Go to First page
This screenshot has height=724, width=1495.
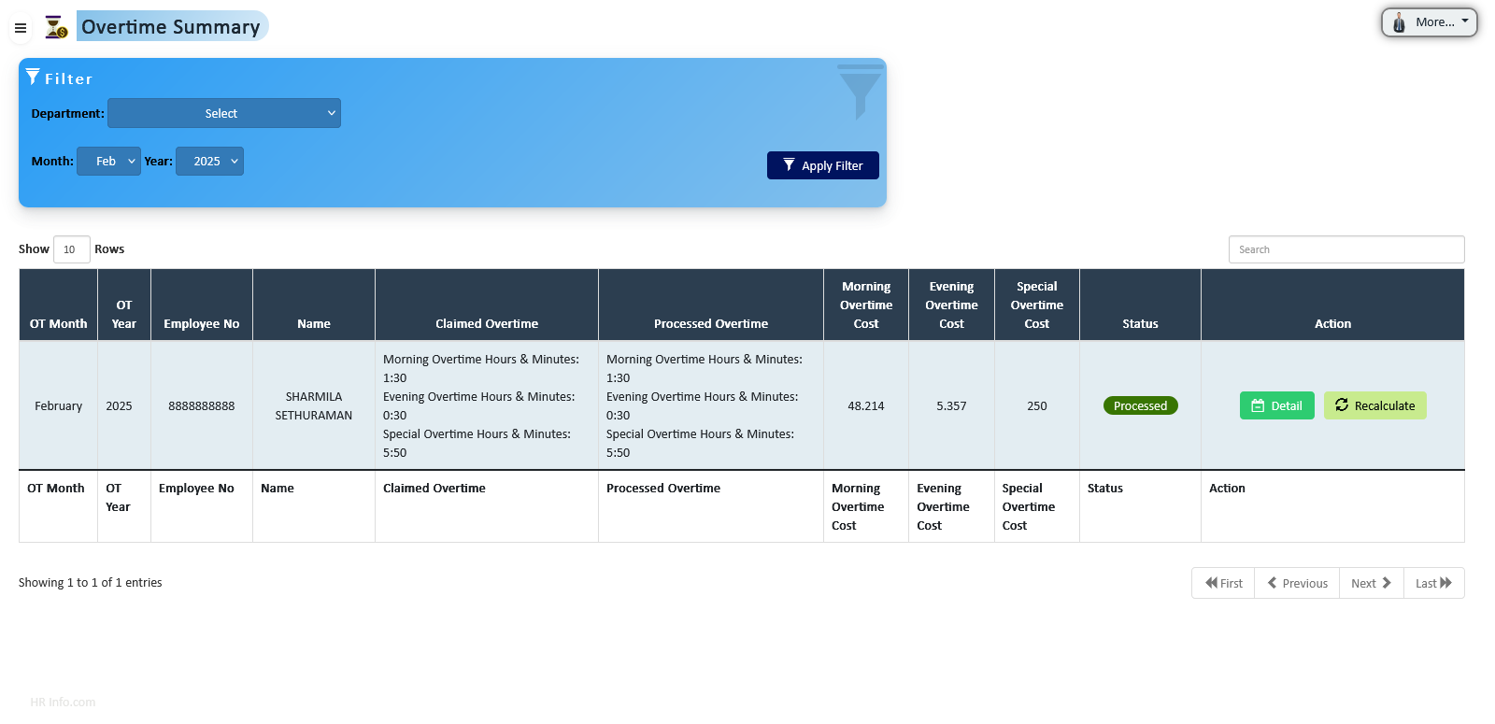point(1223,583)
